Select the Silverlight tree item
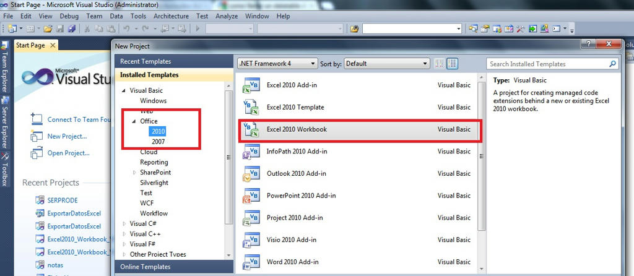The width and height of the screenshot is (634, 276). (154, 183)
